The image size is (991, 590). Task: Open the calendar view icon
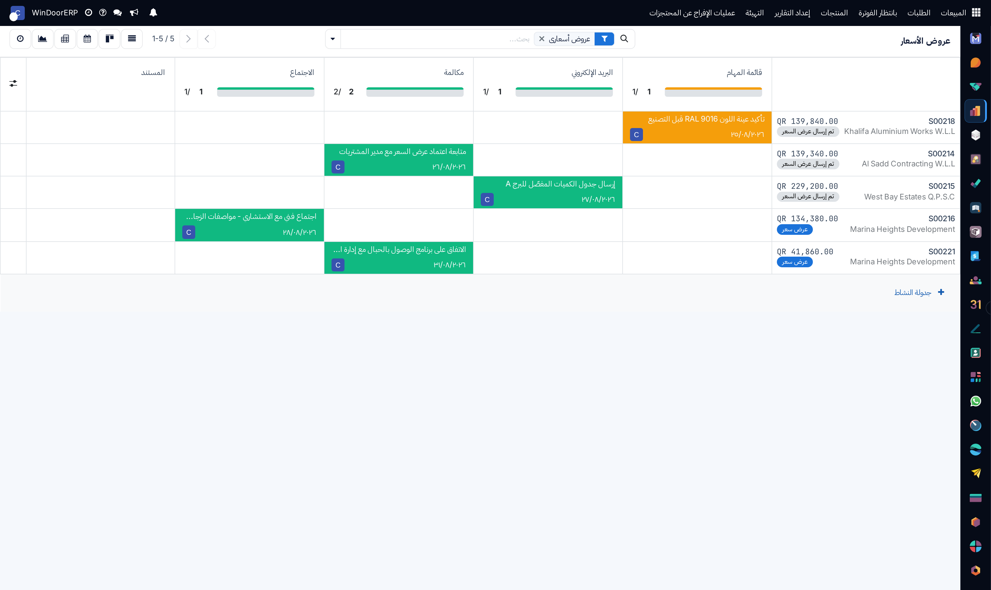pyautogui.click(x=87, y=39)
